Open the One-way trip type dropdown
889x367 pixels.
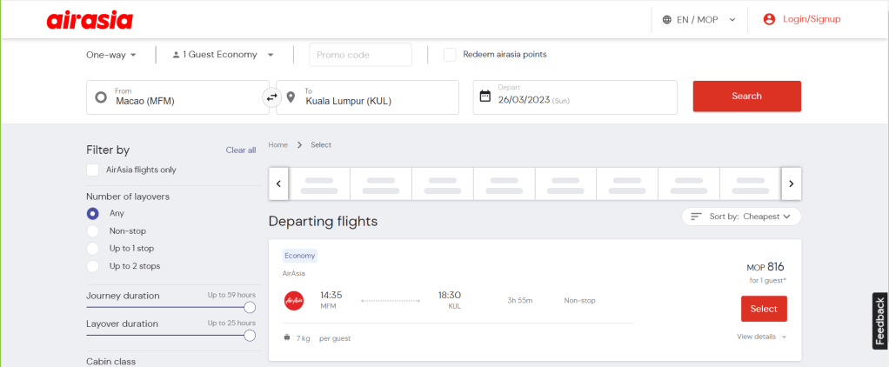click(x=111, y=55)
